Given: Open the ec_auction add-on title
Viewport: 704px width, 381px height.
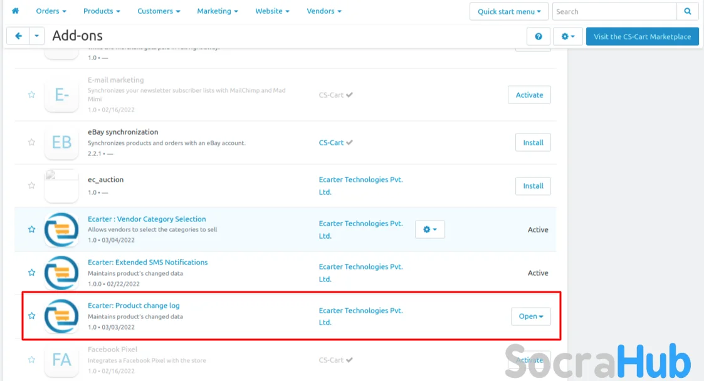Looking at the screenshot, I should click(x=105, y=179).
